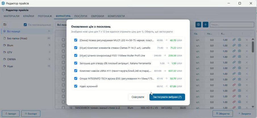Open the Blum folder

[x=27, y=45]
